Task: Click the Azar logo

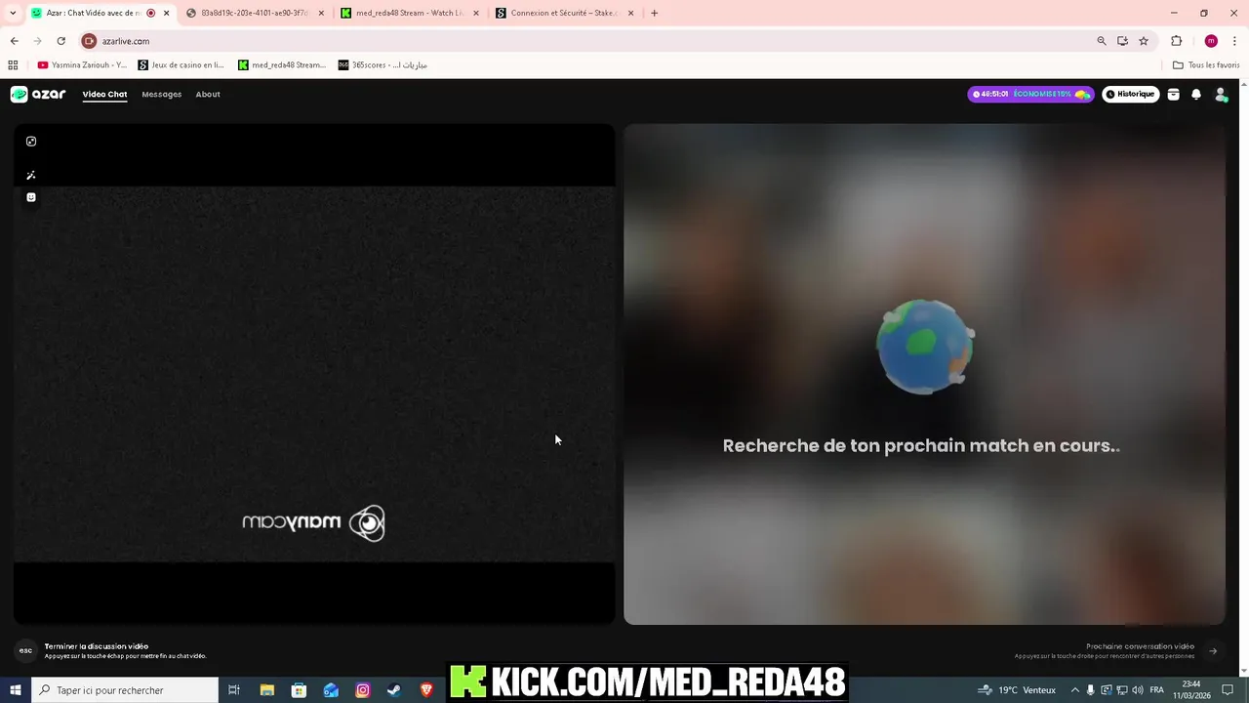Action: pos(38,95)
